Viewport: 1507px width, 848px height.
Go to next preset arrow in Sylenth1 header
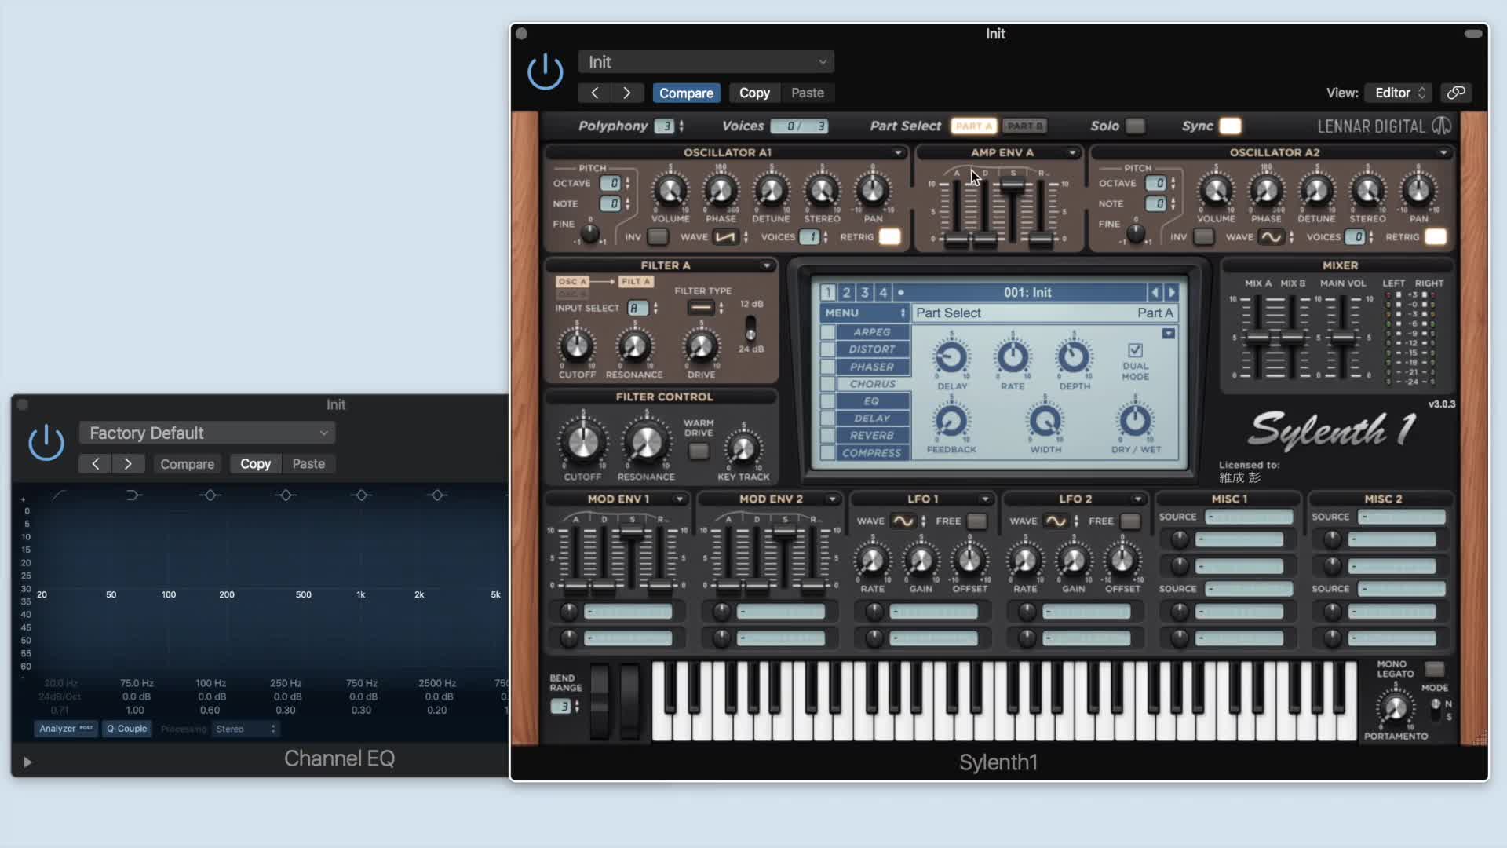click(x=626, y=93)
